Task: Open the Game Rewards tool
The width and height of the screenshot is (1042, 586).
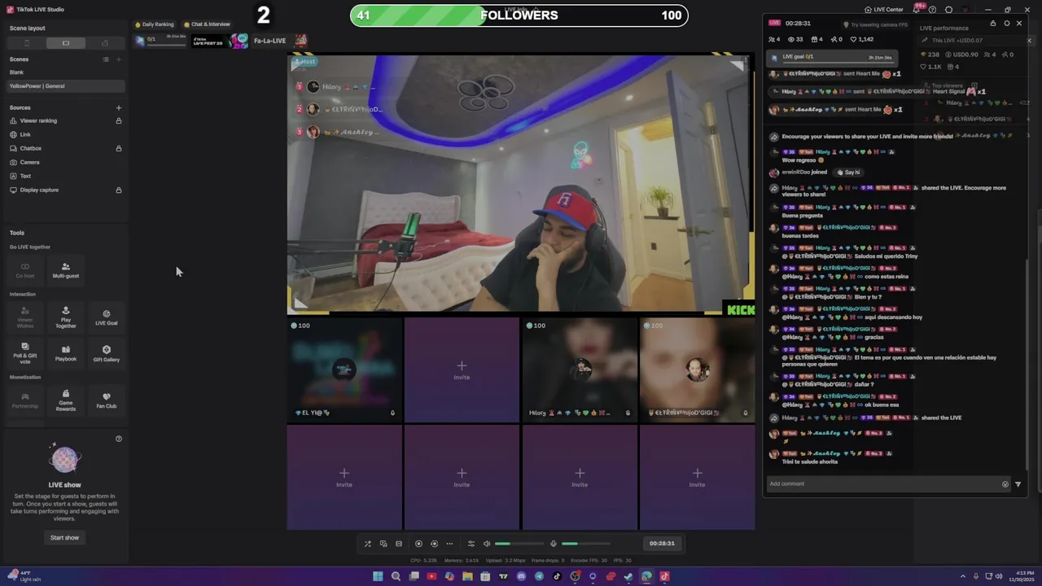Action: [66, 400]
